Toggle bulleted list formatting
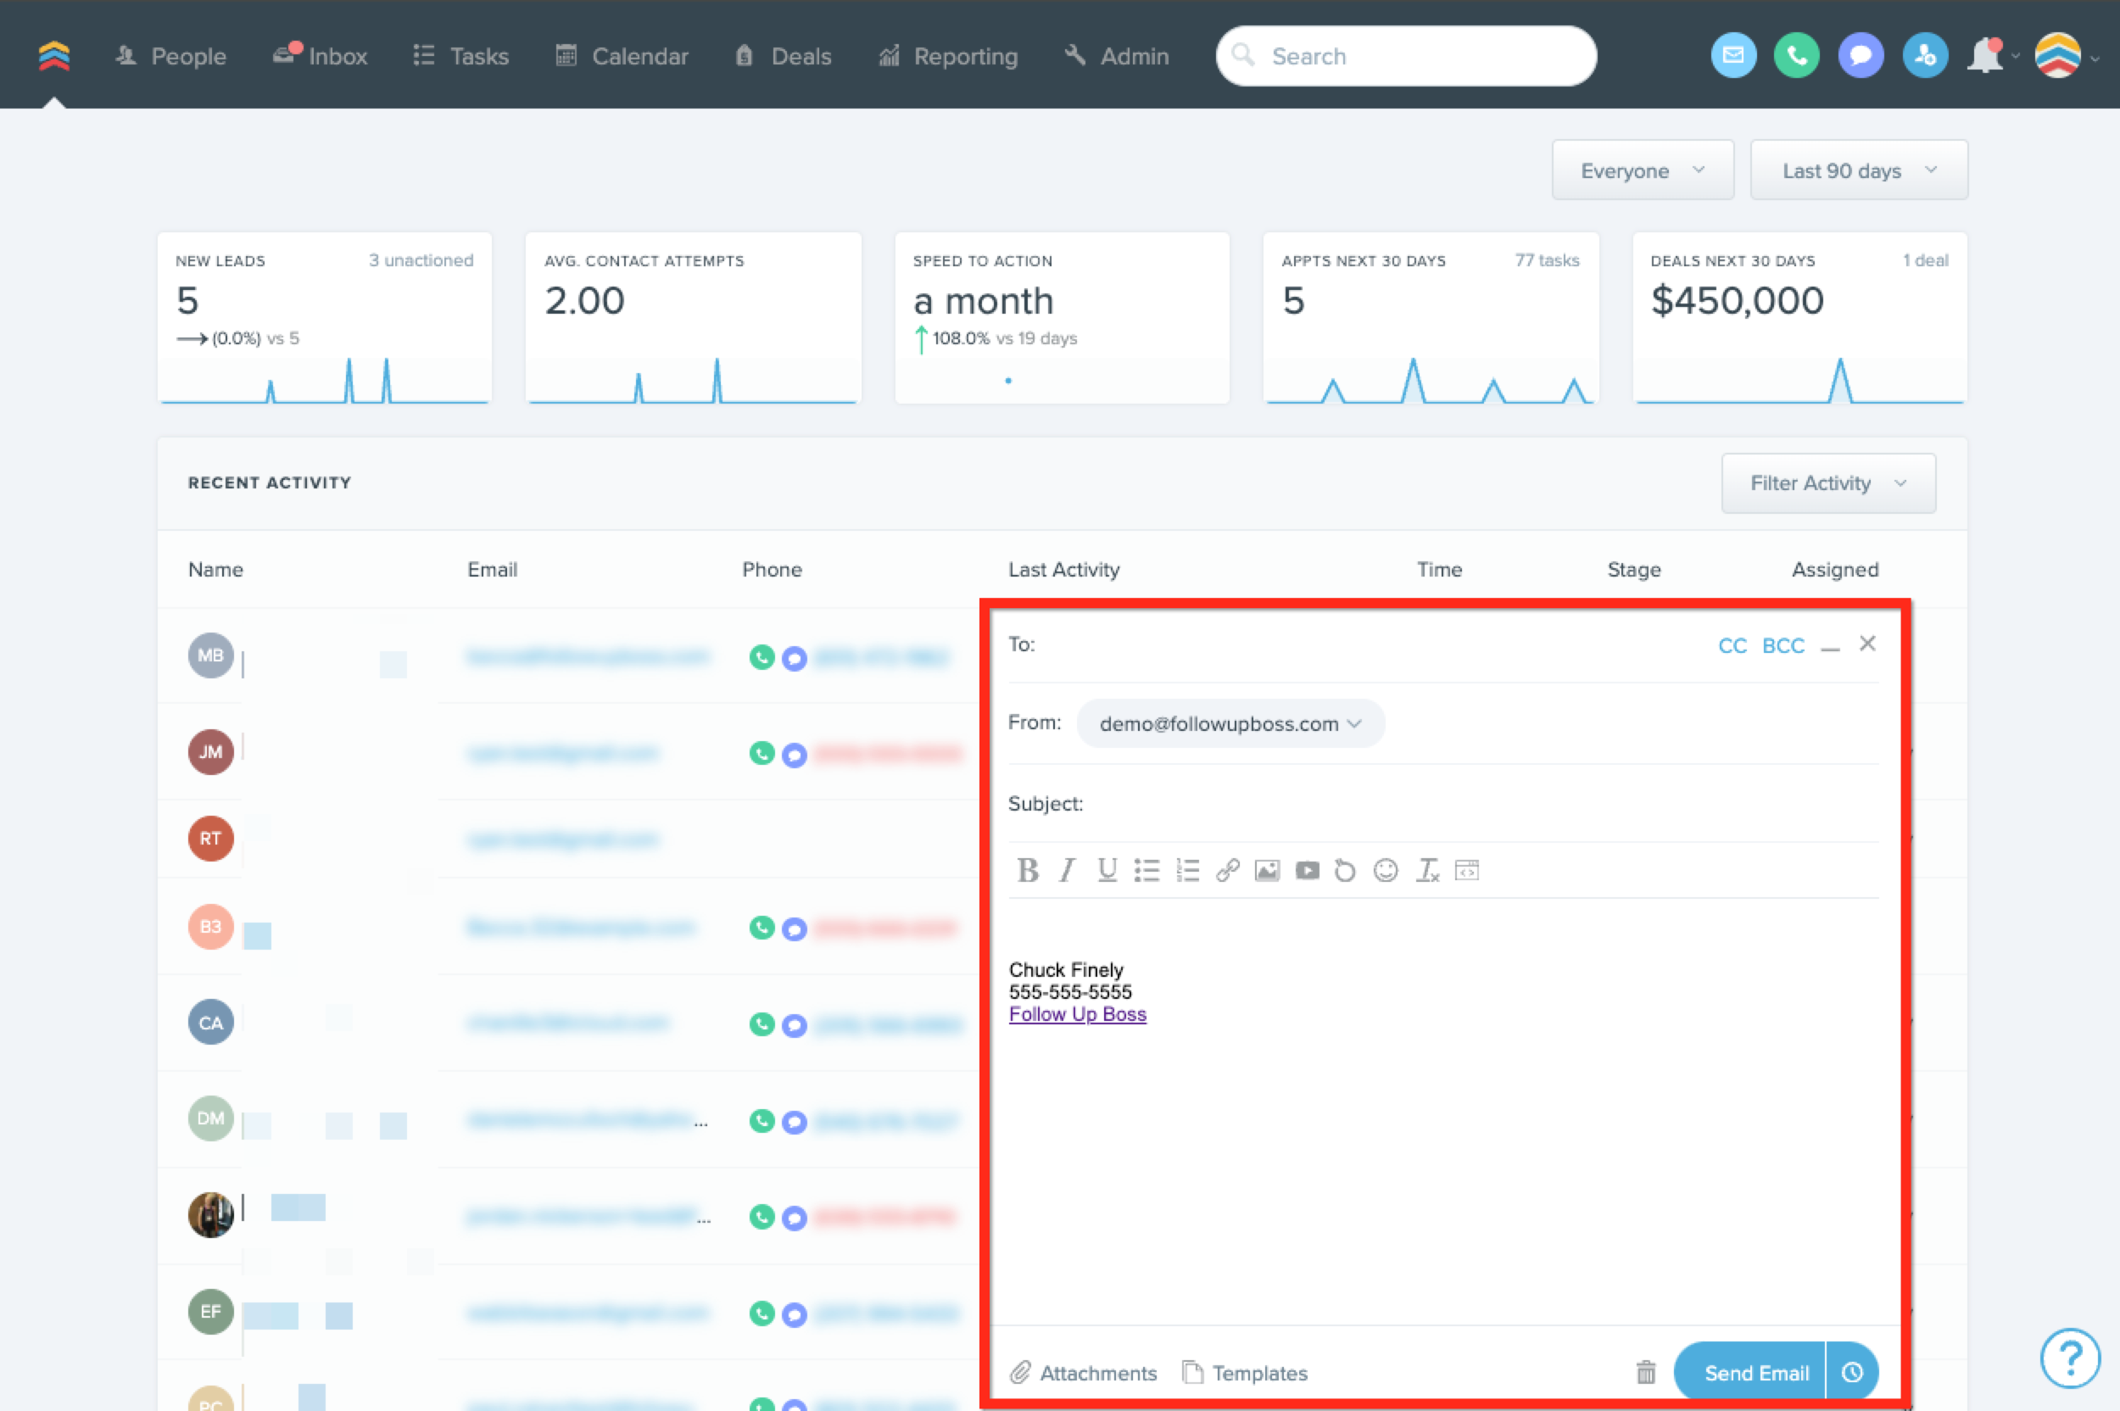The width and height of the screenshot is (2120, 1411). coord(1146,870)
